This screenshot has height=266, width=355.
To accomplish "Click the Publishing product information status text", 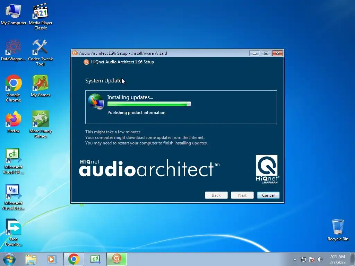I will (x=136, y=113).
